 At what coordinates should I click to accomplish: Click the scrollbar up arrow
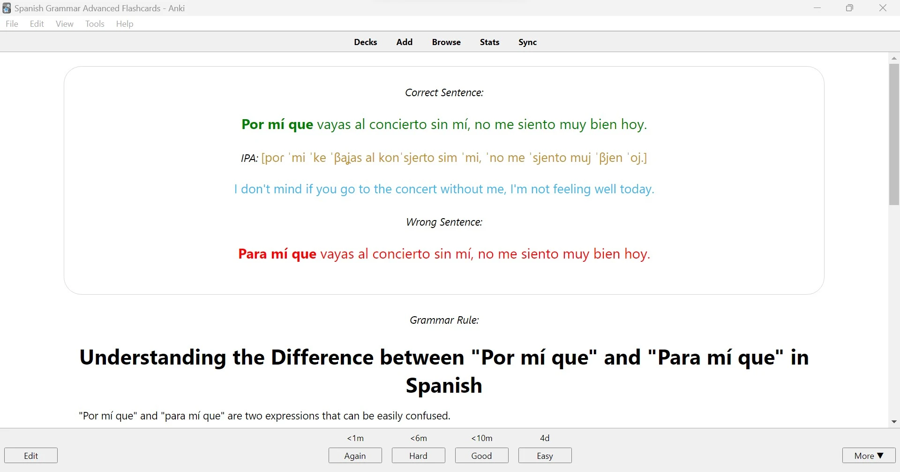(894, 57)
